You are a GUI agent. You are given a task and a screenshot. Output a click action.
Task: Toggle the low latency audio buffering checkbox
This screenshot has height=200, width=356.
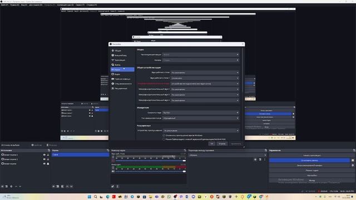(164, 139)
